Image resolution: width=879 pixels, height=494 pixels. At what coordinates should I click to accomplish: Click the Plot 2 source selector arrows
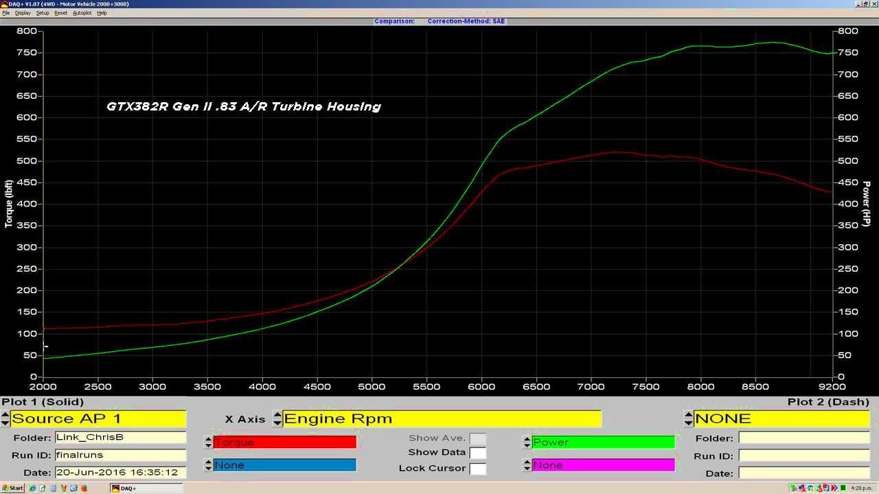(689, 419)
